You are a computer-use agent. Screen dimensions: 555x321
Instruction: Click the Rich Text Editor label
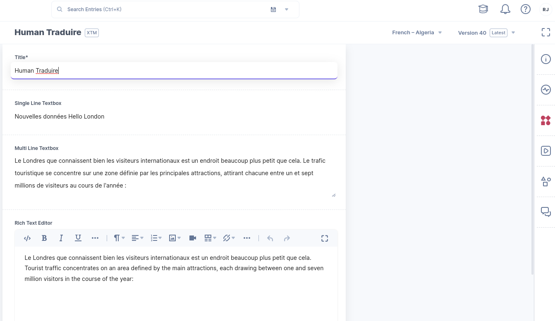(33, 223)
